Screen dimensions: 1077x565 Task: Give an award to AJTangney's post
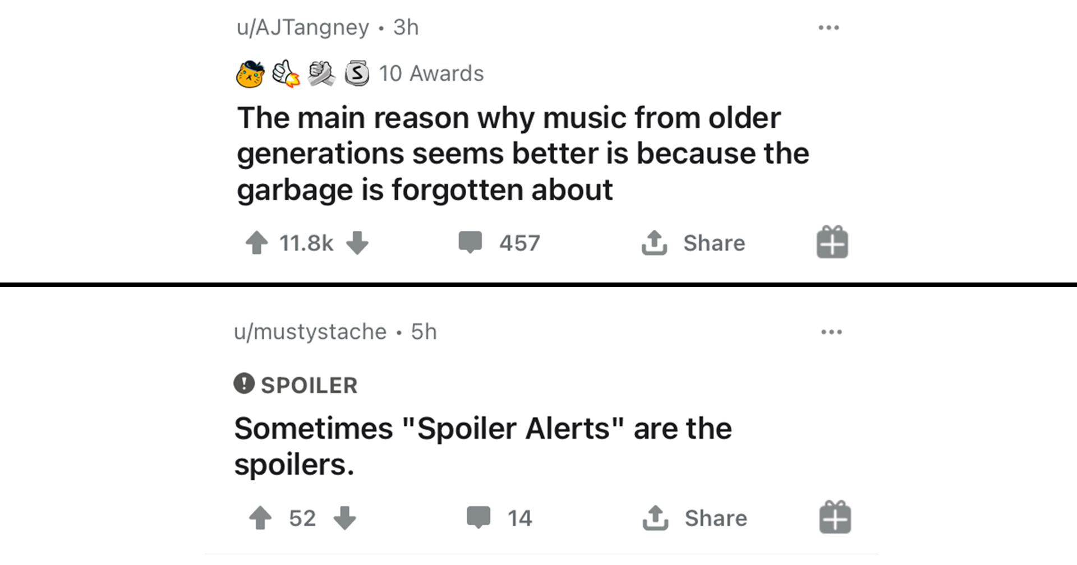832,242
